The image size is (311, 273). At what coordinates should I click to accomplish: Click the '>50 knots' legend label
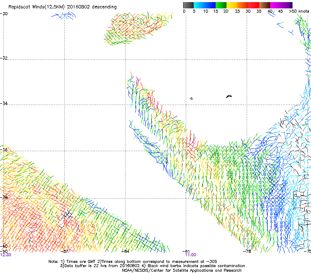tap(299, 11)
